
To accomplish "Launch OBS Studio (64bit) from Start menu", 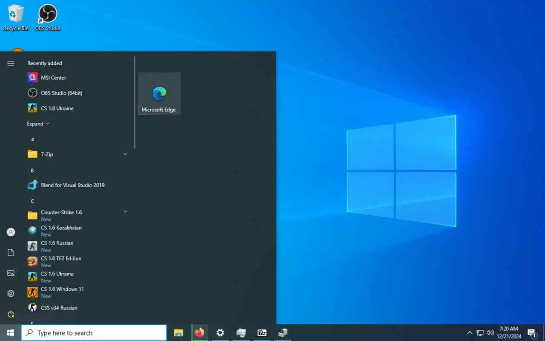I will (77, 93).
